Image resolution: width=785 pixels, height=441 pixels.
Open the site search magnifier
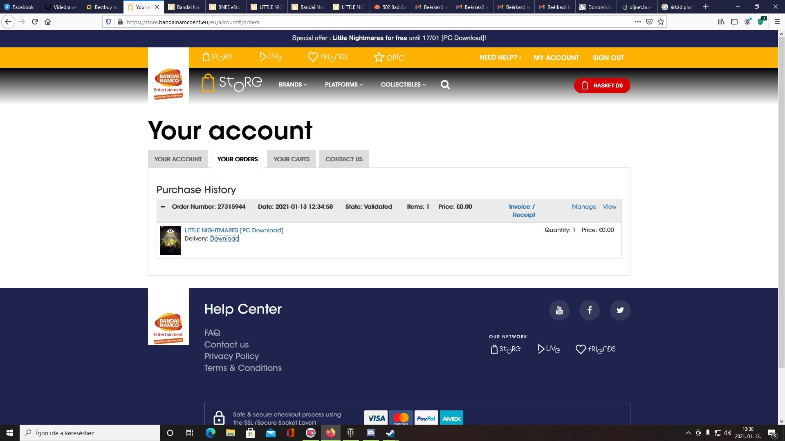(445, 85)
